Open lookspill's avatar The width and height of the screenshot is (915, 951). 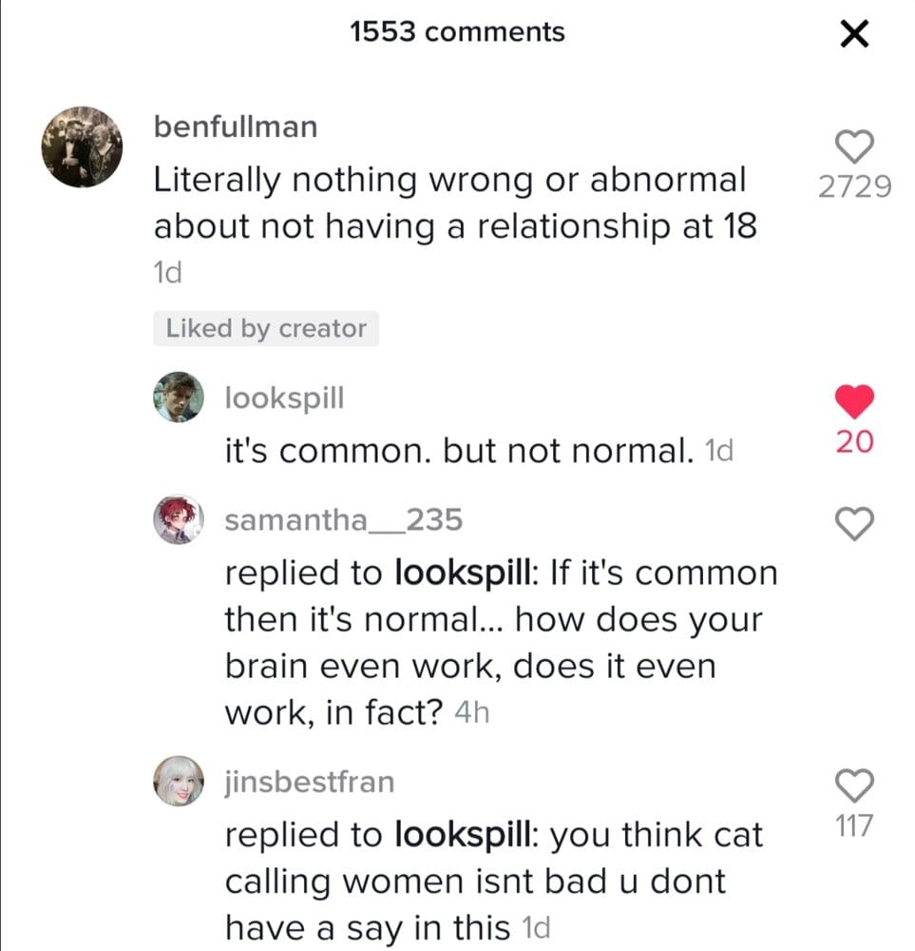(178, 397)
